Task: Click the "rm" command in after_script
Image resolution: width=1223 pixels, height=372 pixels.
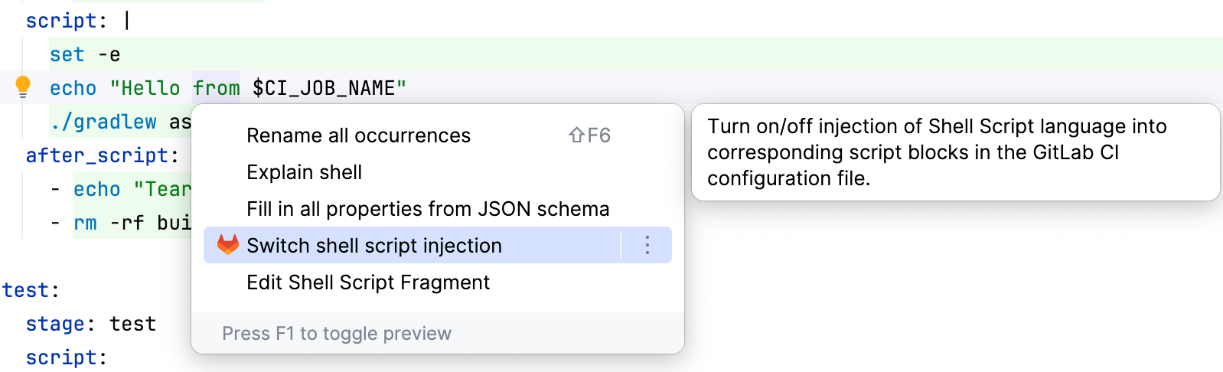Action: coord(85,224)
